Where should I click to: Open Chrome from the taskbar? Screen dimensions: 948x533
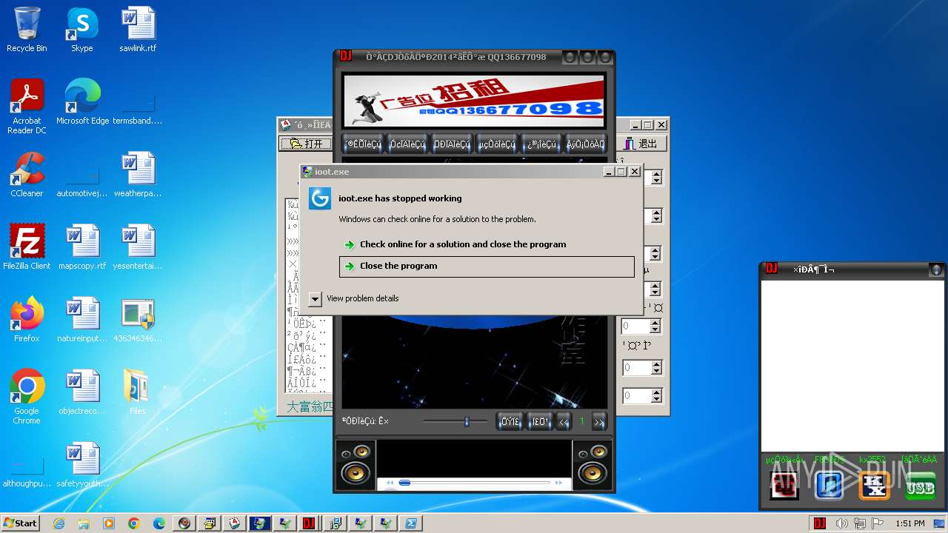pyautogui.click(x=134, y=523)
